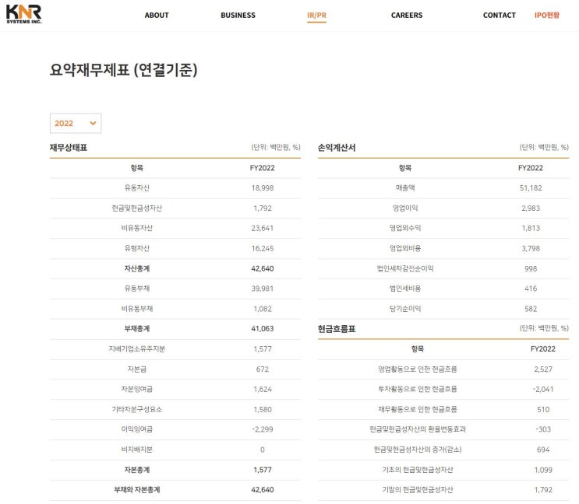Select the 영업외수익 value 1,813
Viewport: 579px width, 504px height.
[x=531, y=228]
